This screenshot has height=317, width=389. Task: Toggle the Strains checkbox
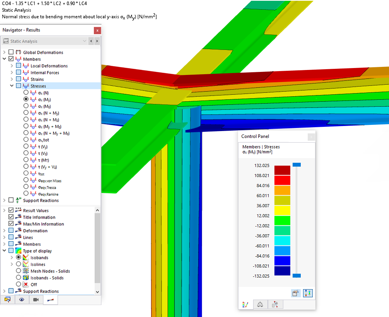tap(18, 79)
